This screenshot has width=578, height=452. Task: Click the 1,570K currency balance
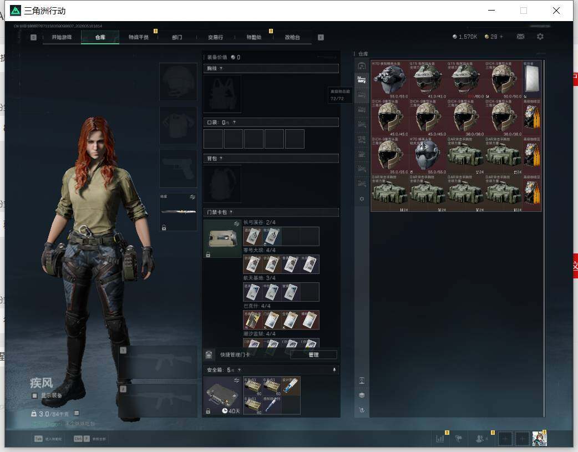pyautogui.click(x=465, y=37)
